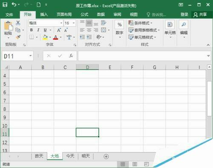The height and width of the screenshot is (168, 213).
Task: Apply red font color button
Action: pyautogui.click(x=55, y=37)
